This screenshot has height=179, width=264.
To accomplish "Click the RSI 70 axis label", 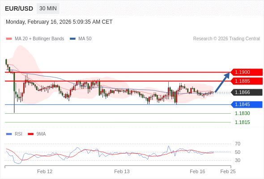I will click(x=238, y=144).
